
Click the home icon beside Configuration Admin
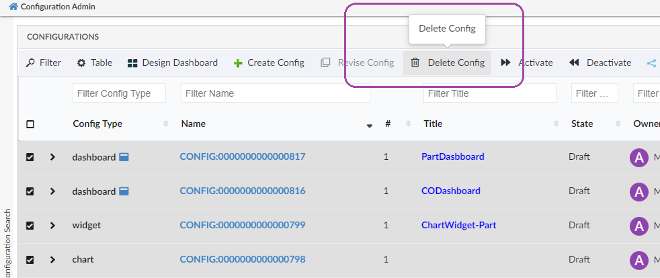[x=13, y=7]
